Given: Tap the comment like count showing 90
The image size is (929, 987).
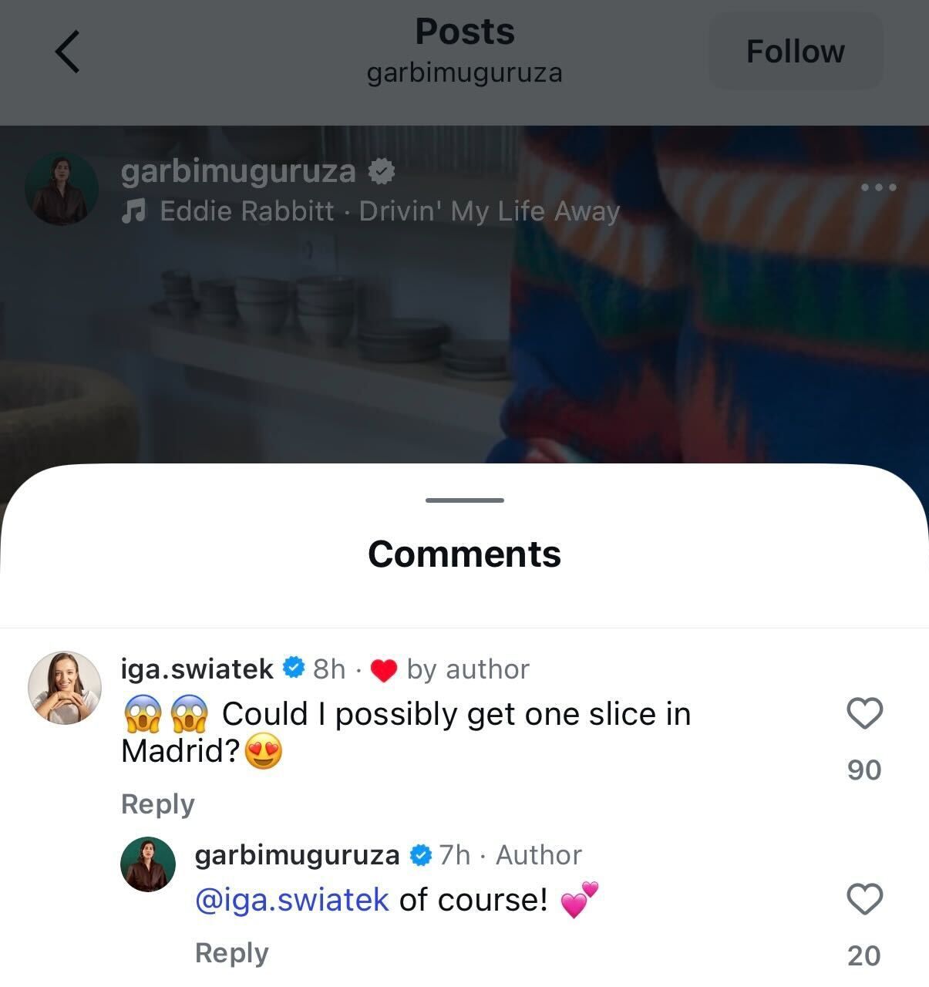Looking at the screenshot, I should tap(866, 769).
